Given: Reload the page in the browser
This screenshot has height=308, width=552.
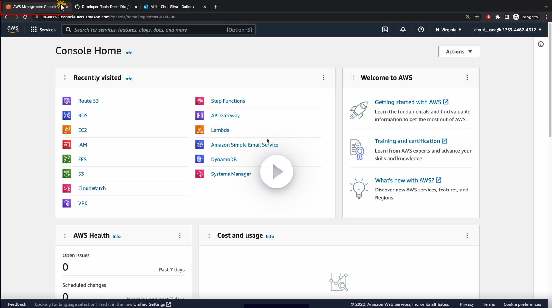Looking at the screenshot, I should [25, 17].
